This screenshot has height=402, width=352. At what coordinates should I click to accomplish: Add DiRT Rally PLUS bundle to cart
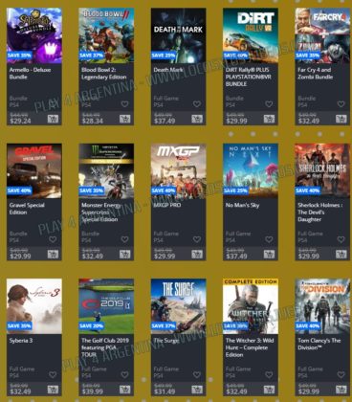269,119
